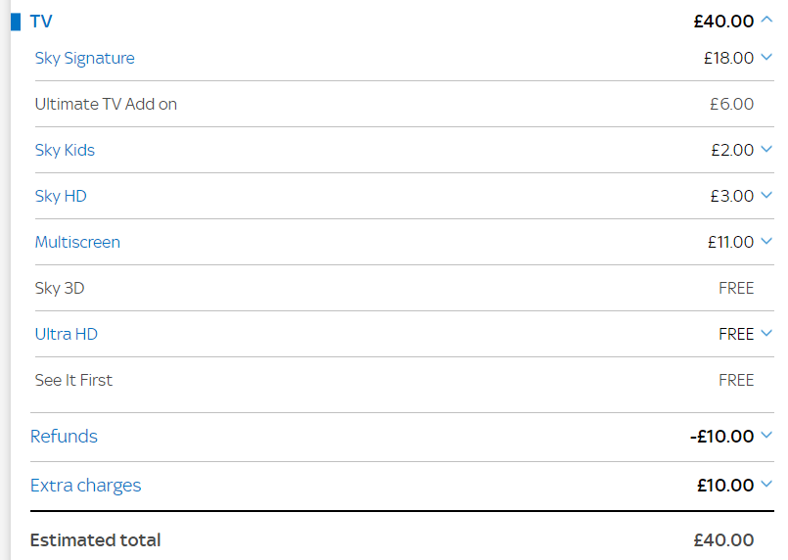Collapse the TV section with the up chevron
Image resolution: width=788 pixels, height=560 pixels.
click(766, 20)
